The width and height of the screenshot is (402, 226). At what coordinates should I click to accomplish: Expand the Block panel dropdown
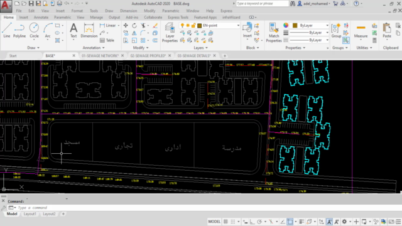(253, 48)
